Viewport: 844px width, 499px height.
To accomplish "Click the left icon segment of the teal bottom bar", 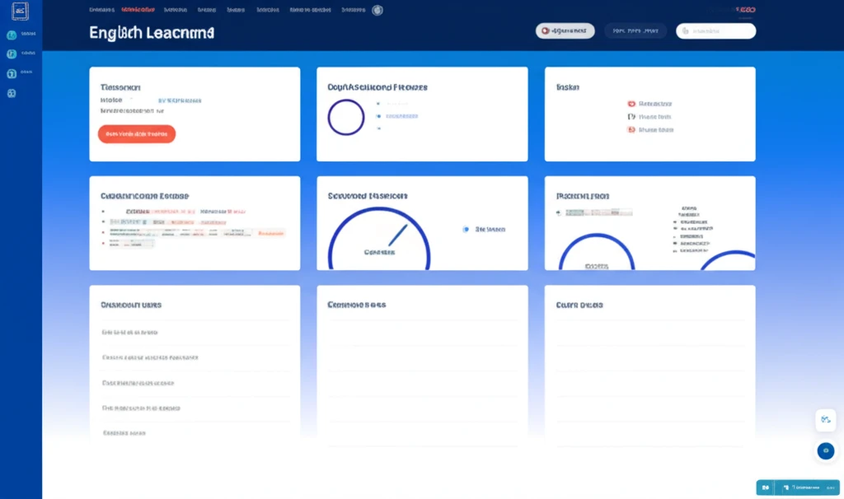I will [x=766, y=487].
